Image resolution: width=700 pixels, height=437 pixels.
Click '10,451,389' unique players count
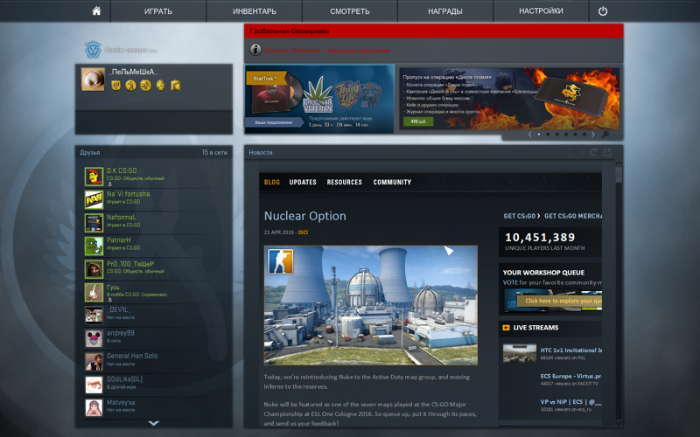click(540, 237)
